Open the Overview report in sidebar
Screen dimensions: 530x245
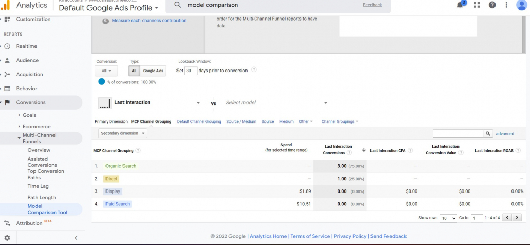pos(39,150)
